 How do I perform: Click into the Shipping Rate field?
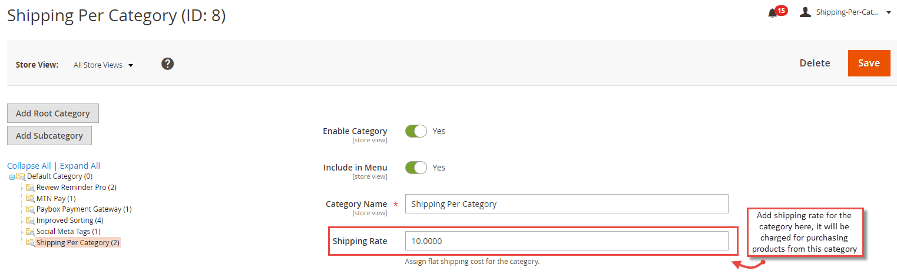(566, 241)
